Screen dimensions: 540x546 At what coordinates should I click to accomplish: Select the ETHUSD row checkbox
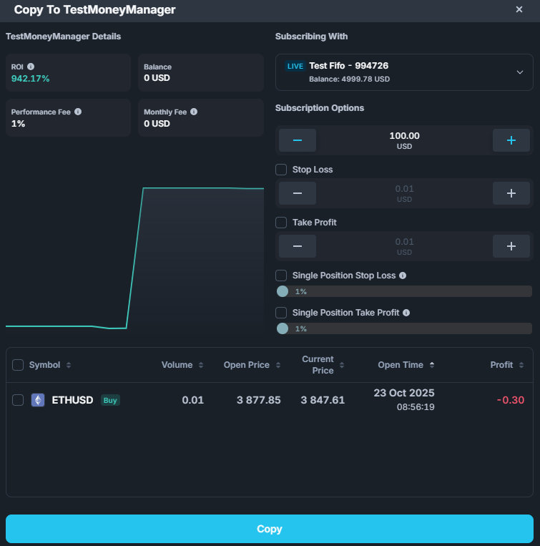[19, 400]
